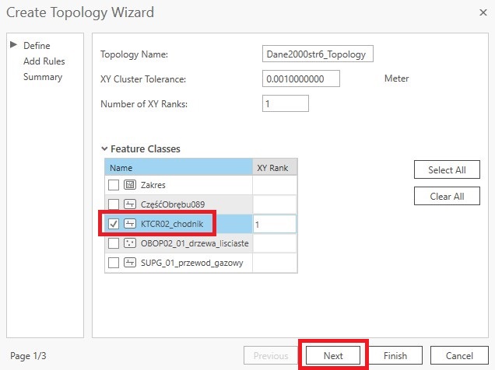495x370 pixels.
Task: Click the arrow beside the Define step
Action: pyautogui.click(x=13, y=46)
